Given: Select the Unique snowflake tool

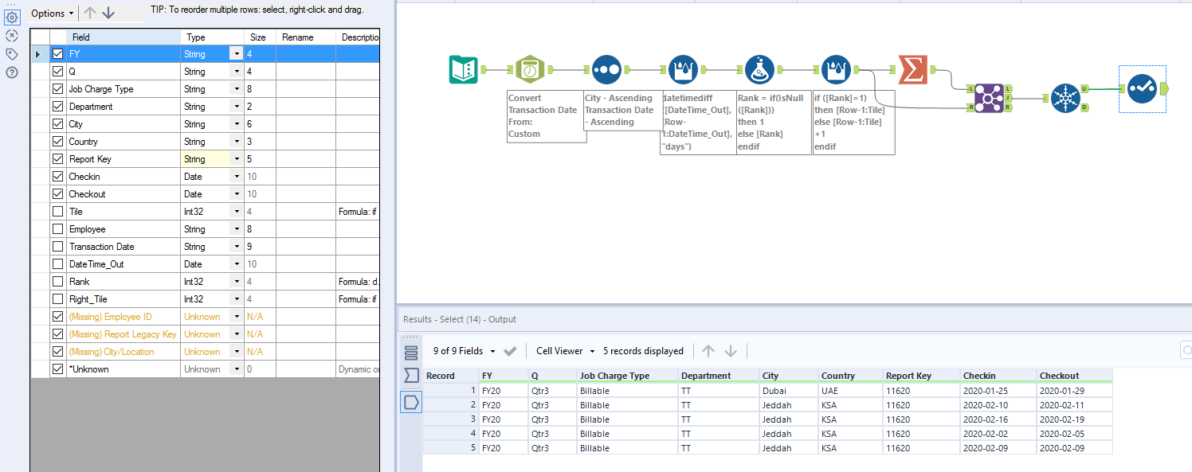Looking at the screenshot, I should 1065,97.
